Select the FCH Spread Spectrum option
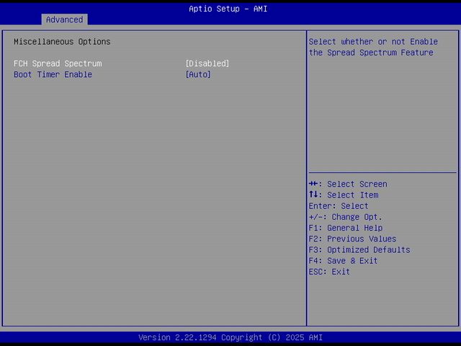Image resolution: width=461 pixels, height=346 pixels. (58, 63)
